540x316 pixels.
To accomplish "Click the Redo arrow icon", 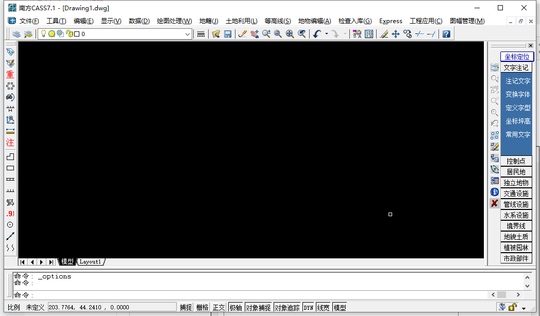I will point(335,33).
